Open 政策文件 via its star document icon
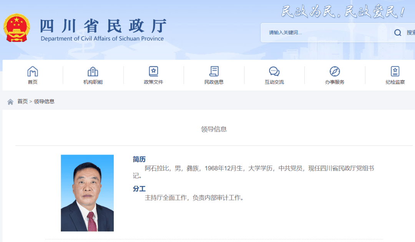The height and width of the screenshot is (242, 415). 153,71
